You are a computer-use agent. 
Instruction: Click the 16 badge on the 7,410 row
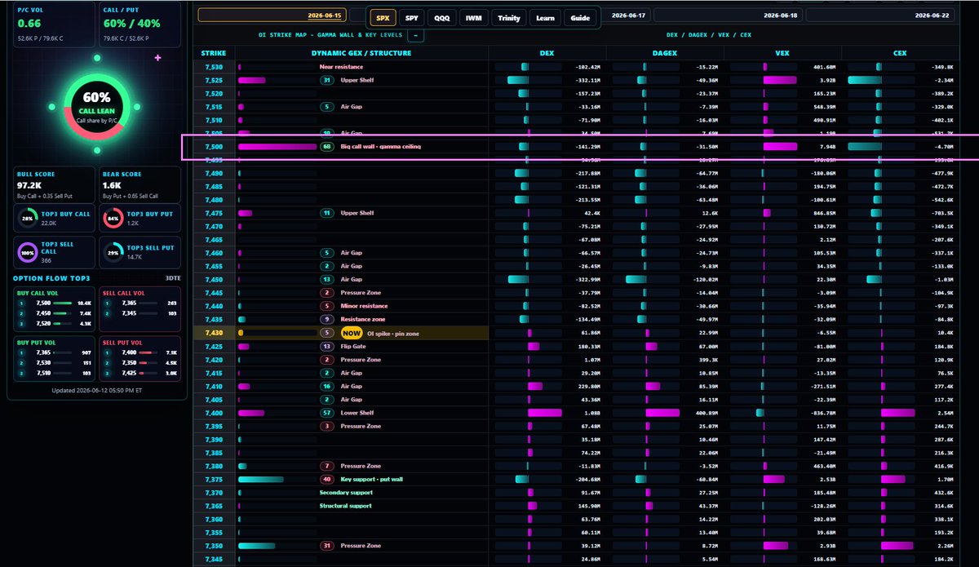click(327, 386)
